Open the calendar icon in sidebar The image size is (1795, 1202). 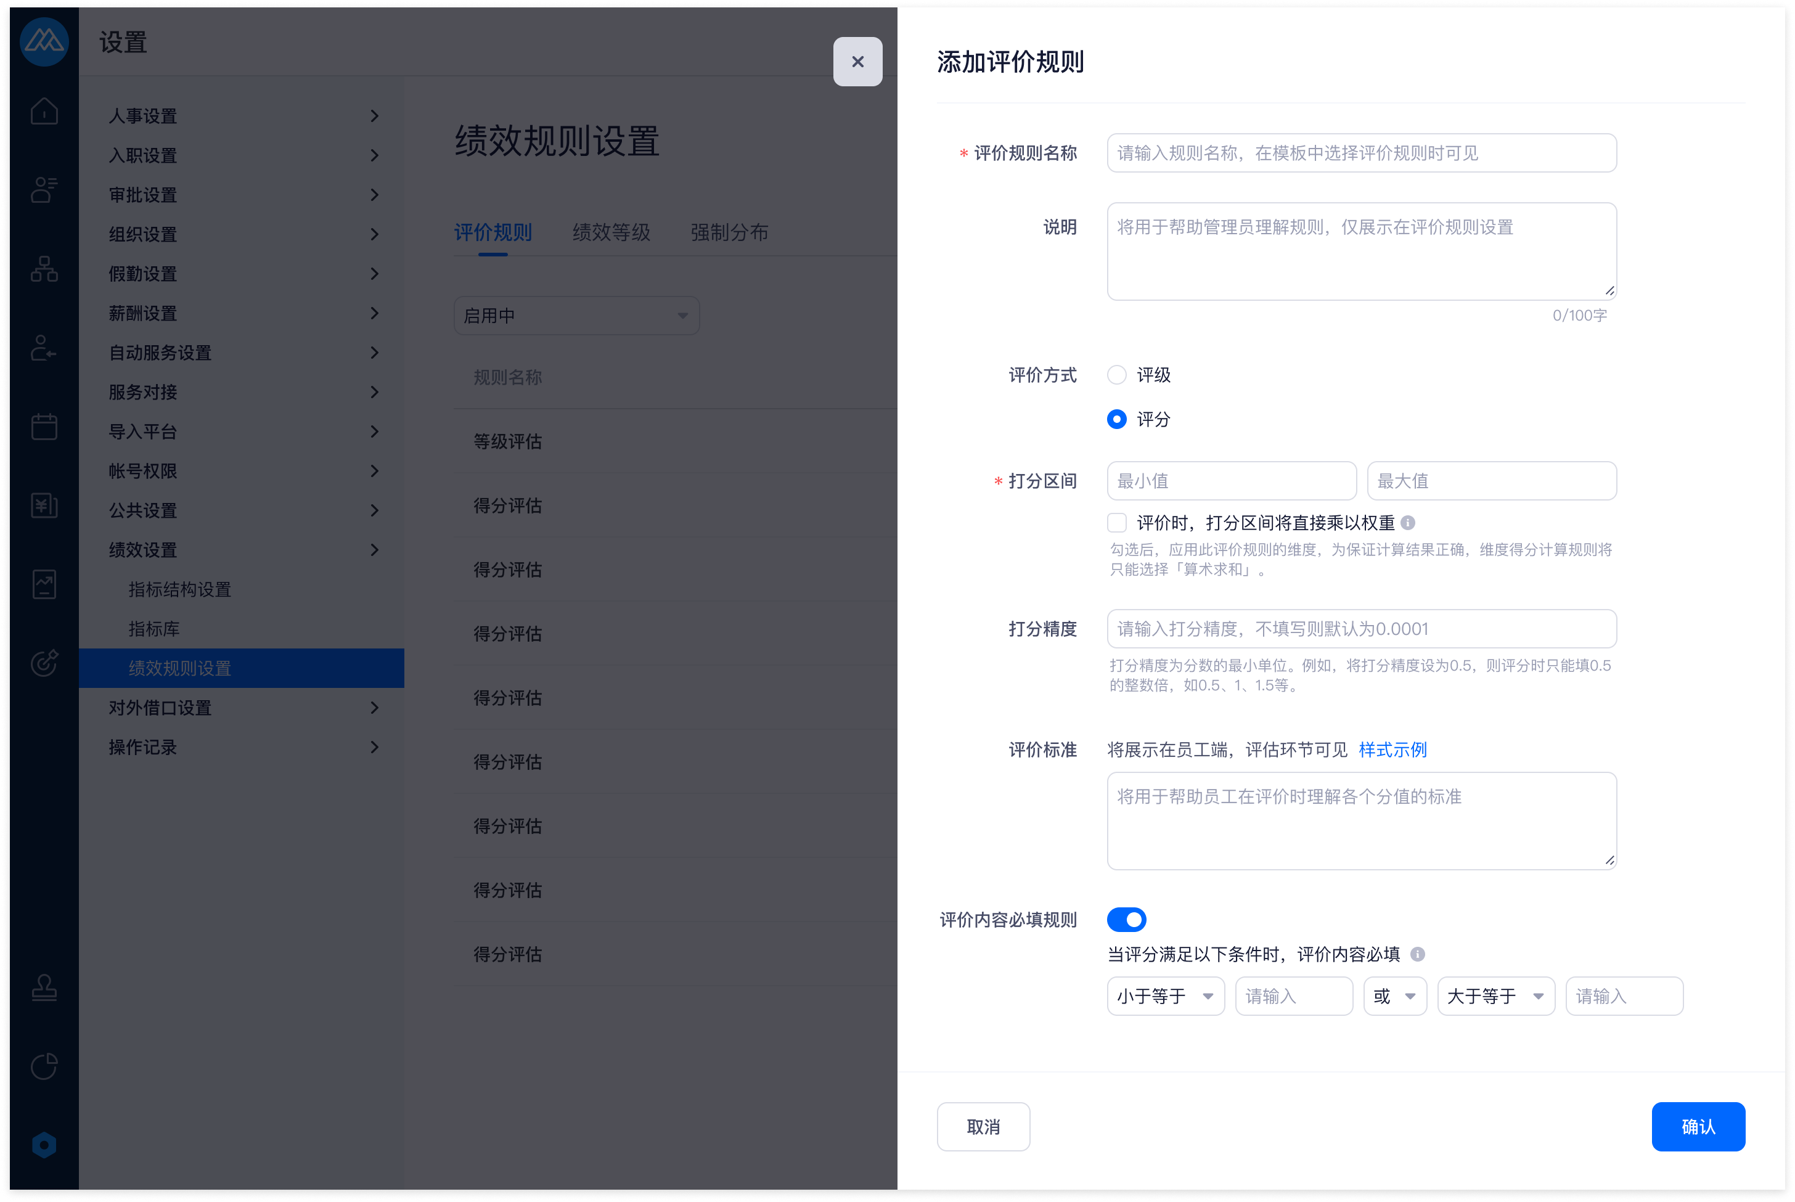click(44, 426)
